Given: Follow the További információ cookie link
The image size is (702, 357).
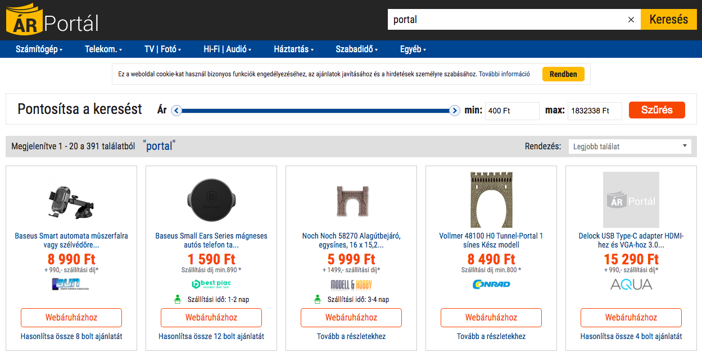Looking at the screenshot, I should coord(504,74).
